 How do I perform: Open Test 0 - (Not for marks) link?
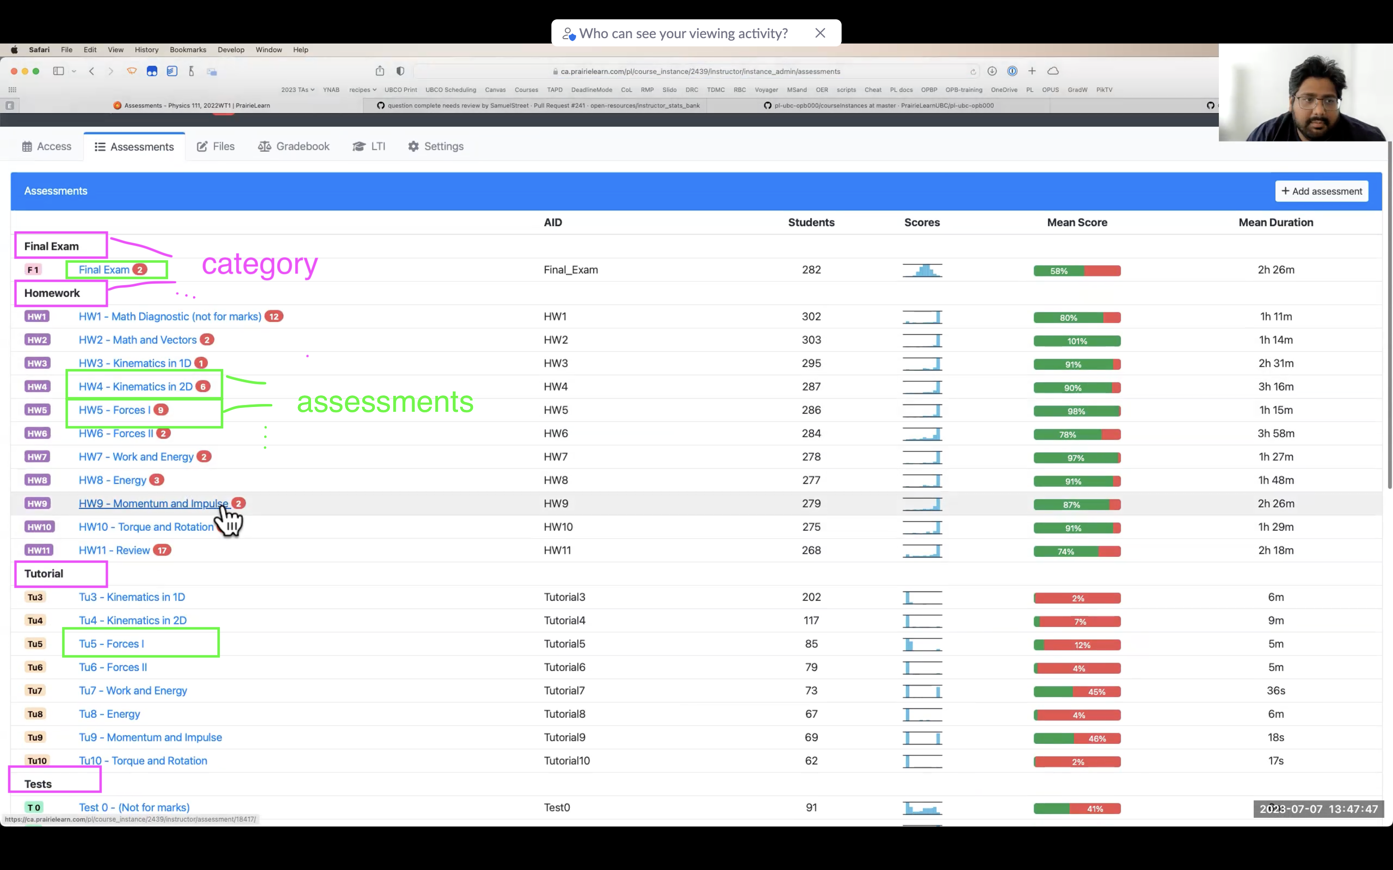click(x=134, y=807)
